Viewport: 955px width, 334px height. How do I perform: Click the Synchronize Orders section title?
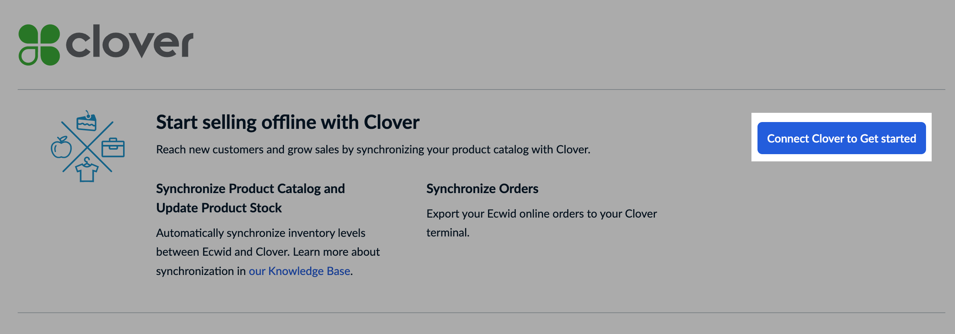[x=482, y=188]
